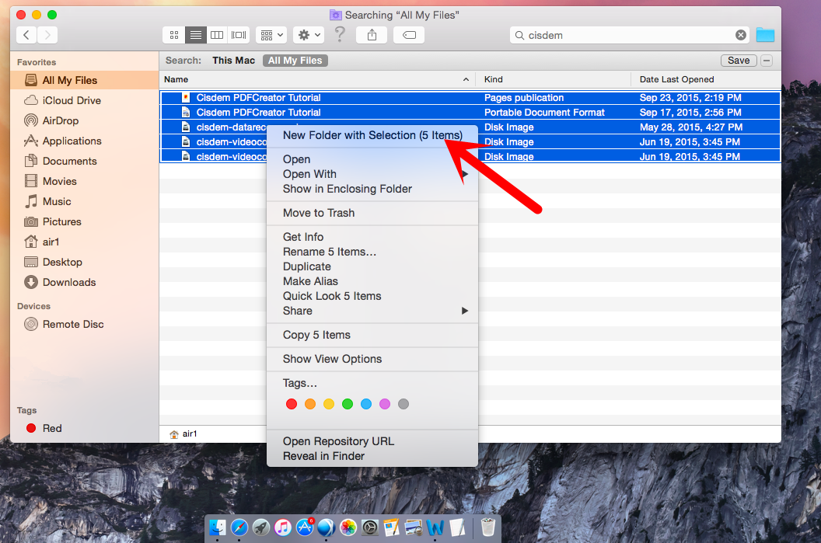Set the search scope to This Mac
Image resolution: width=821 pixels, height=543 pixels.
click(x=233, y=61)
